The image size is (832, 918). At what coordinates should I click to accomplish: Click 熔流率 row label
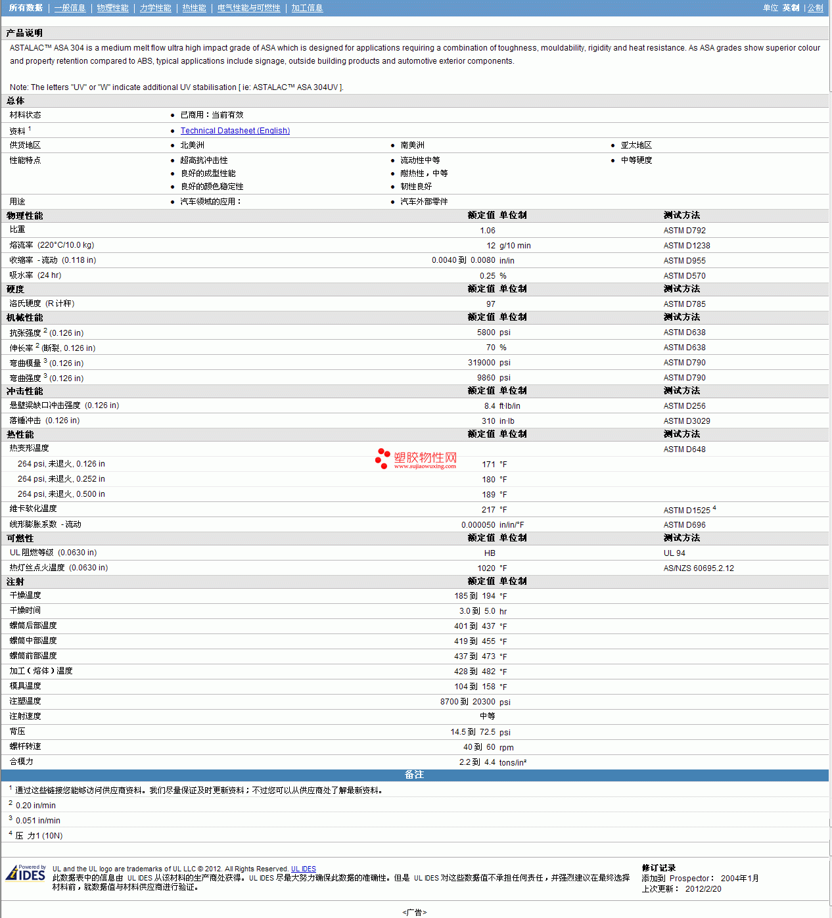[x=52, y=245]
